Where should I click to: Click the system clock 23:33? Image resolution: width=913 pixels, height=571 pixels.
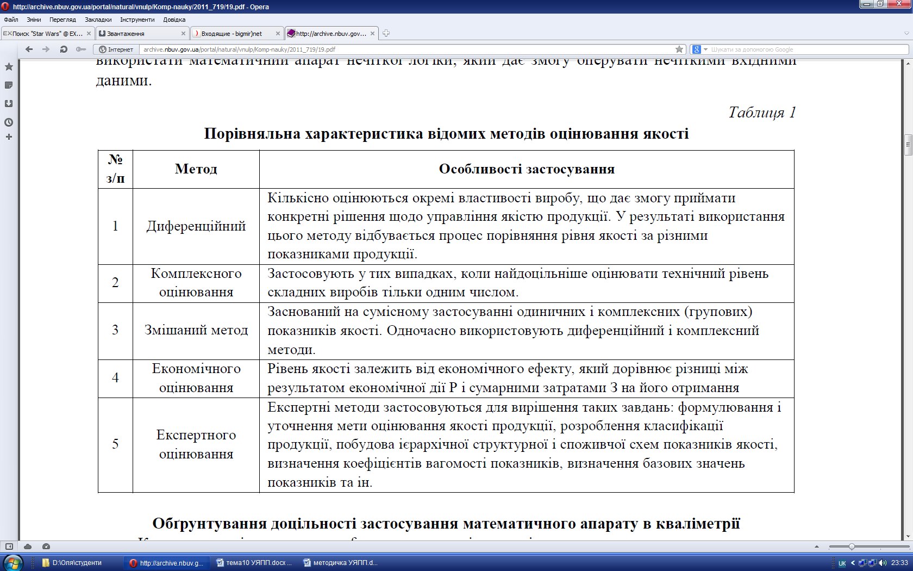(899, 563)
